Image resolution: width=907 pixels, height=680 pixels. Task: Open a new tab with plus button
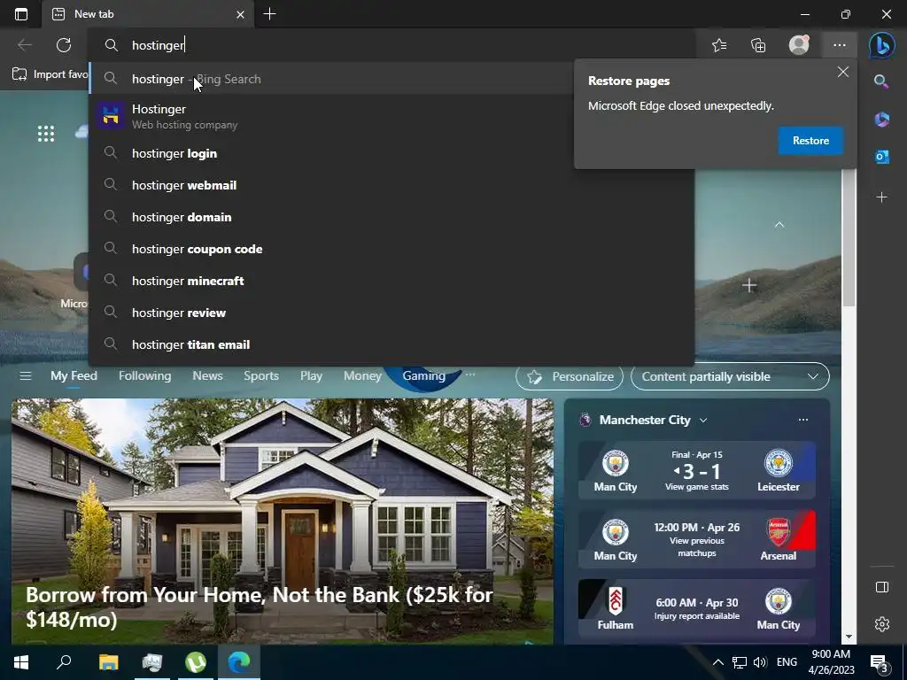click(x=269, y=14)
